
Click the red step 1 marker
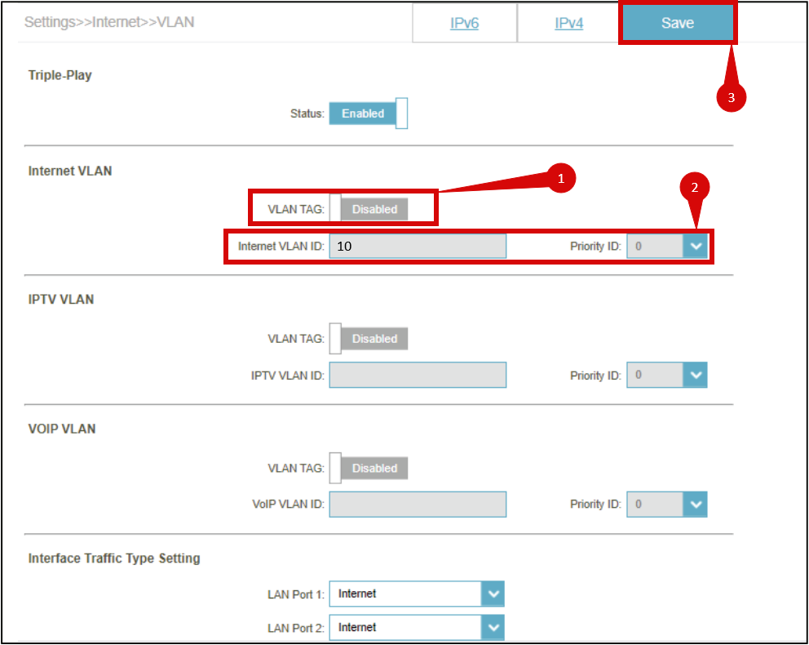coord(560,178)
